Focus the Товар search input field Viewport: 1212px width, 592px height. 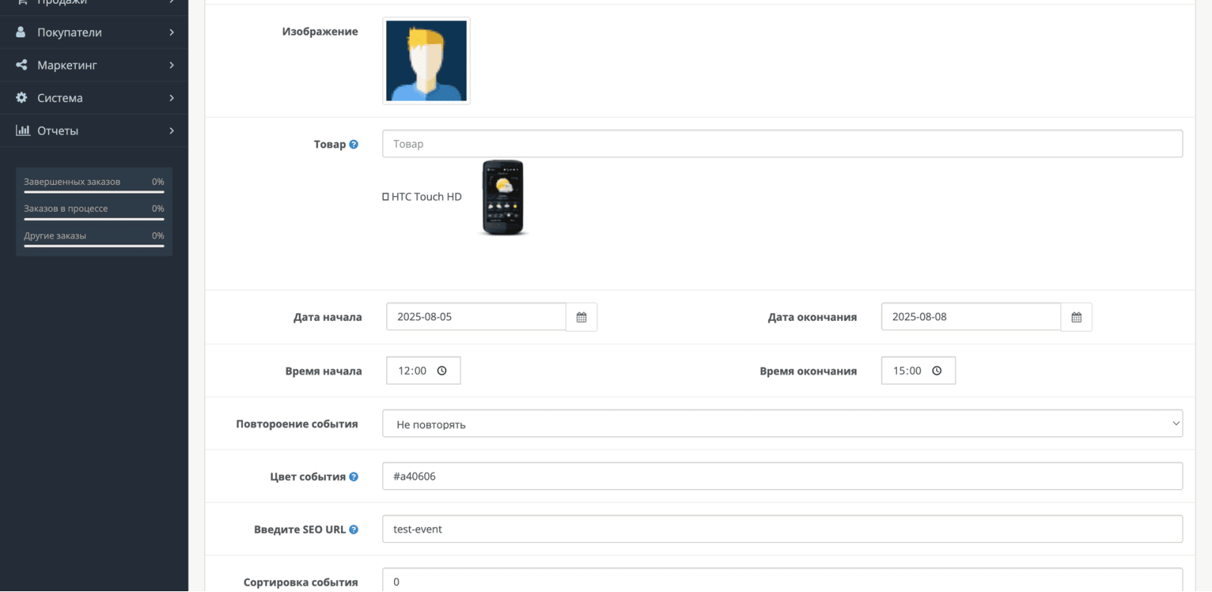point(782,144)
